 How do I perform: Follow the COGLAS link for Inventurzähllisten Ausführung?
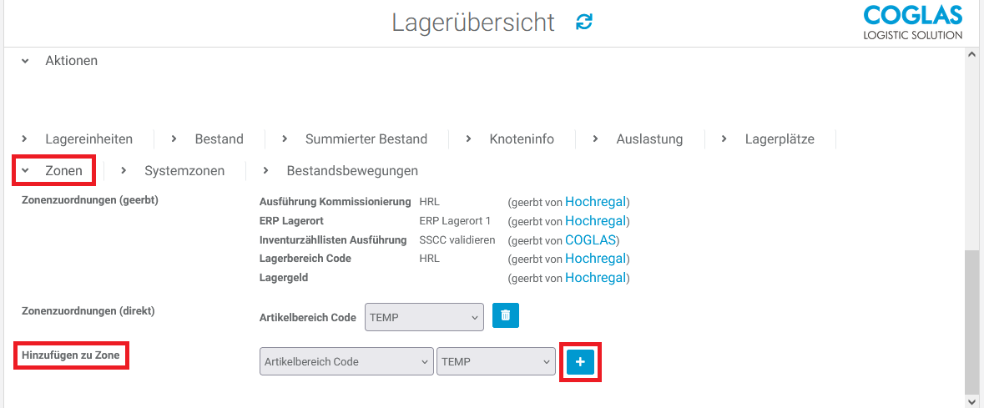coord(591,239)
